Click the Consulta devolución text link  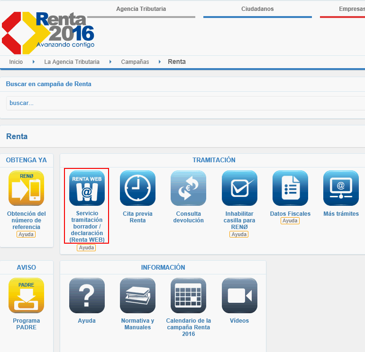[188, 217]
